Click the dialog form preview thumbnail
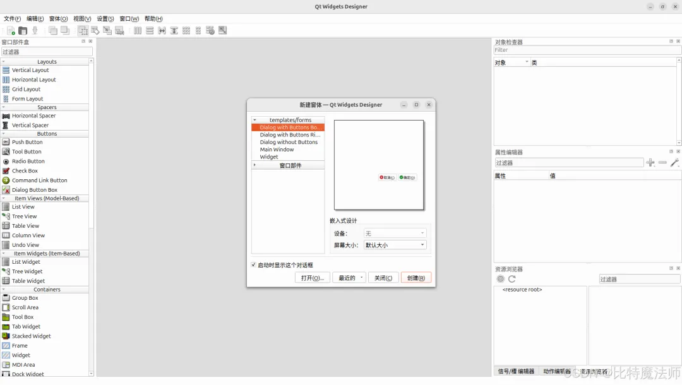 pyautogui.click(x=379, y=165)
